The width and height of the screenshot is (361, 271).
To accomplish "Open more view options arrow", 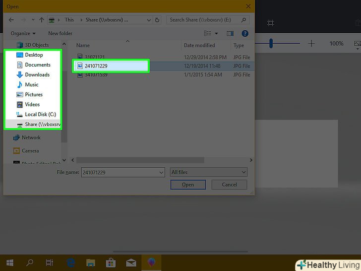I will [x=216, y=34].
